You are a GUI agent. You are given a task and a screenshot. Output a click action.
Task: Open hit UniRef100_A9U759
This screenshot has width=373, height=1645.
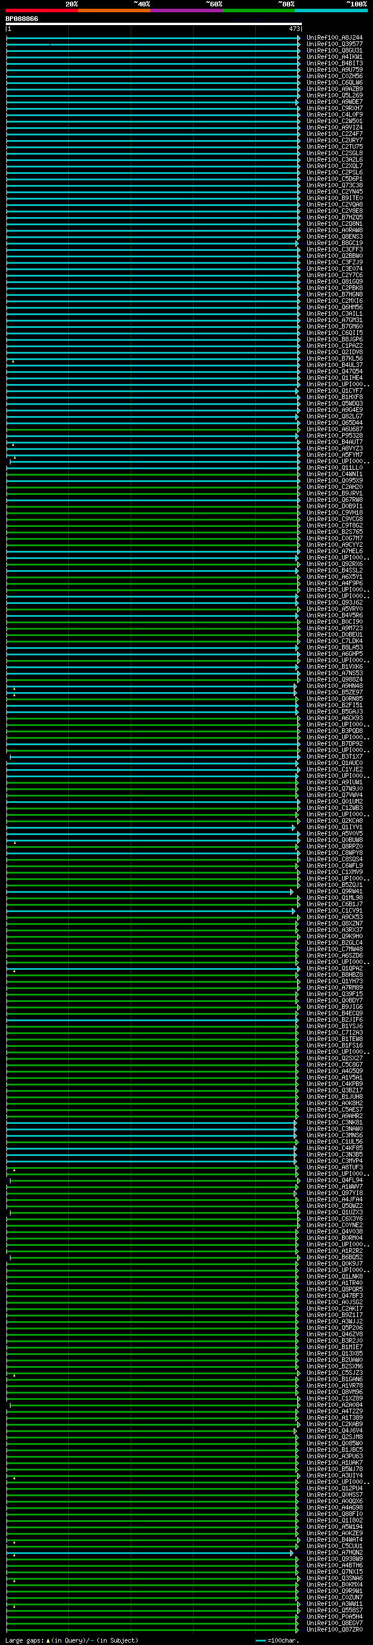(334, 69)
